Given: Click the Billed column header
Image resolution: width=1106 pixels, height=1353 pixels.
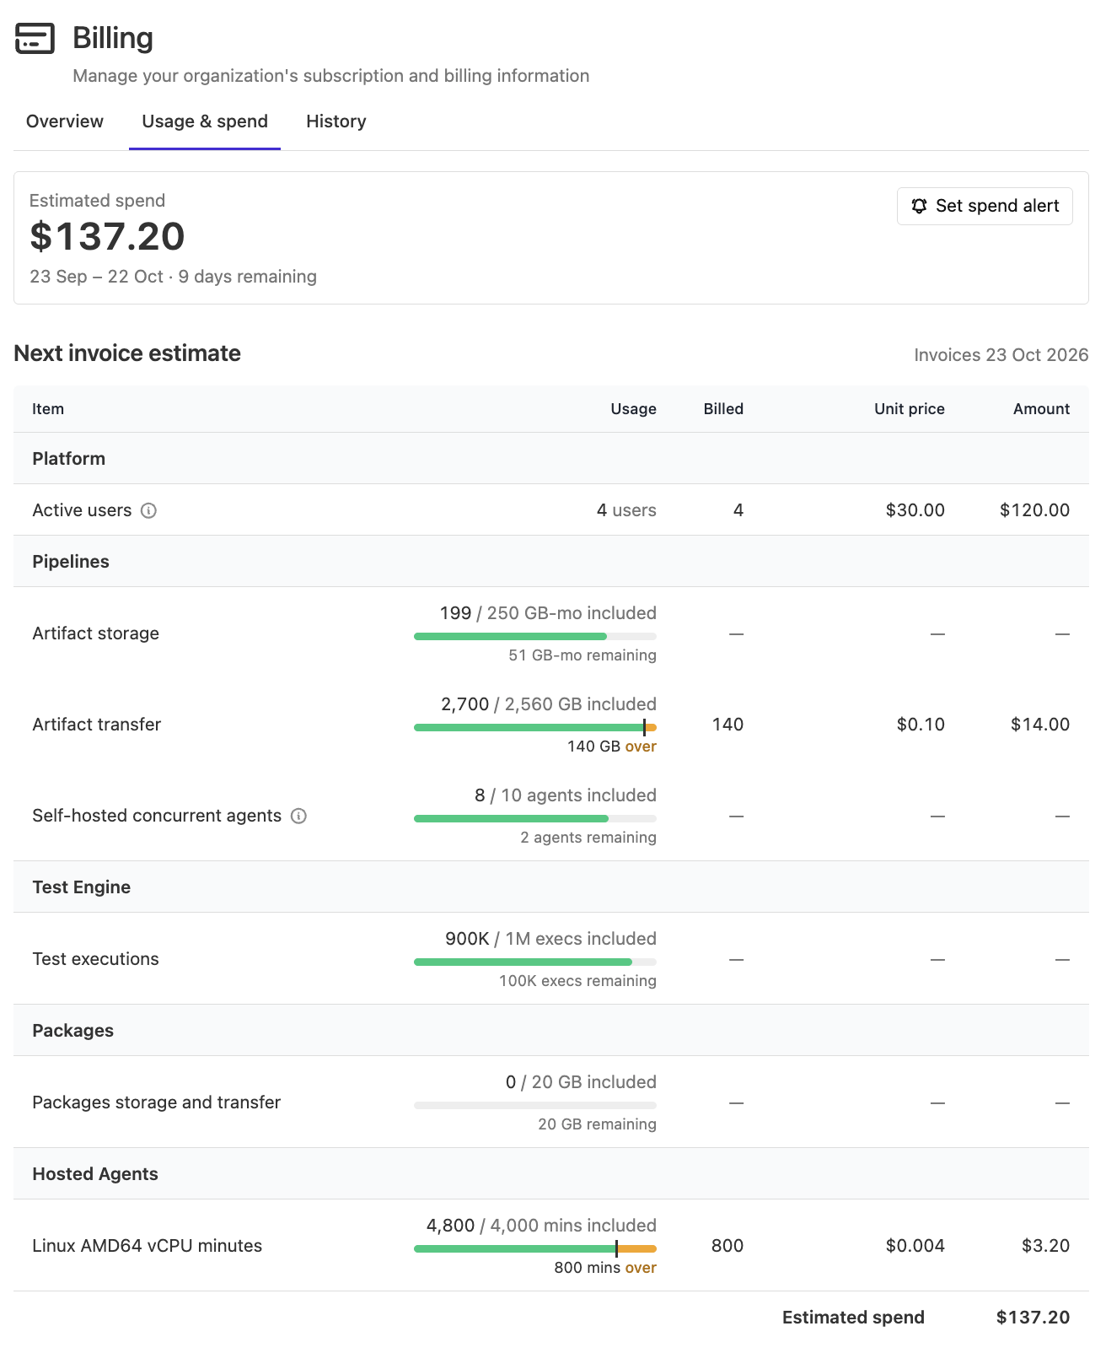Looking at the screenshot, I should [x=723, y=409].
